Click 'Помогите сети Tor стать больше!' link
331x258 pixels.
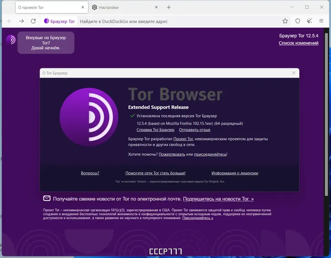click(156, 173)
